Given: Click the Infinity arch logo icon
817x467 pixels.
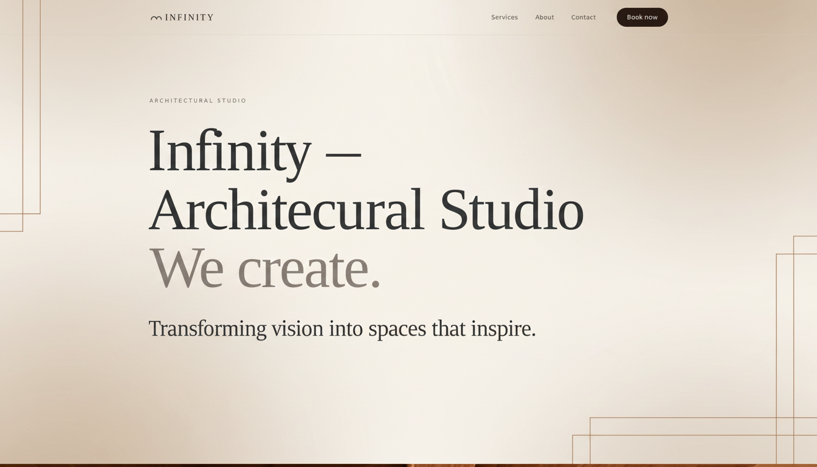Looking at the screenshot, I should (x=156, y=18).
